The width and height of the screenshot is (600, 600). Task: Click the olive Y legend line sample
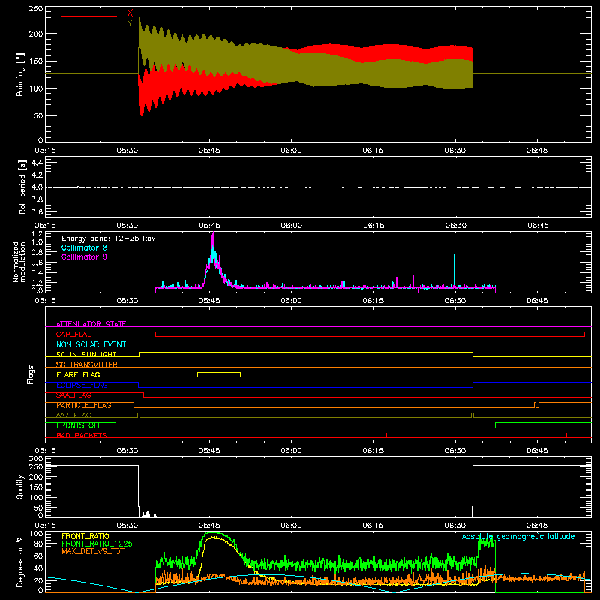coord(89,25)
